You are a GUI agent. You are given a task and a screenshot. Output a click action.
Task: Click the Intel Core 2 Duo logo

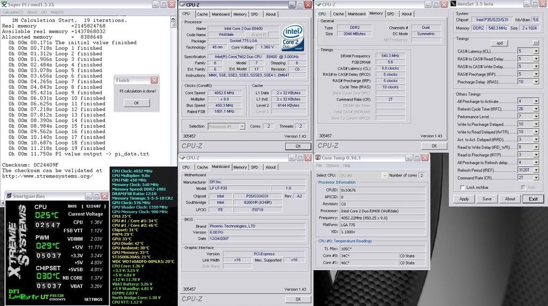[293, 38]
